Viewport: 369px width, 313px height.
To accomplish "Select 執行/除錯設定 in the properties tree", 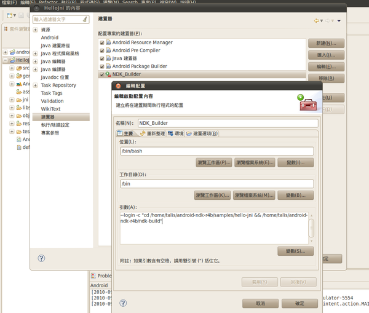I will coord(55,125).
